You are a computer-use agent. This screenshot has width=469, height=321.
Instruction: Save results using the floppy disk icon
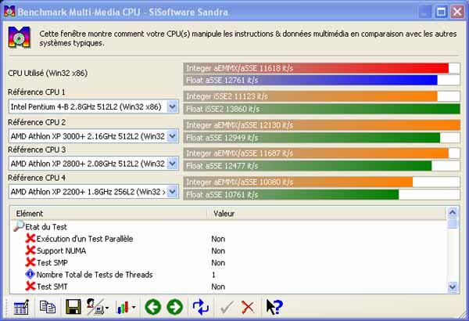point(73,307)
